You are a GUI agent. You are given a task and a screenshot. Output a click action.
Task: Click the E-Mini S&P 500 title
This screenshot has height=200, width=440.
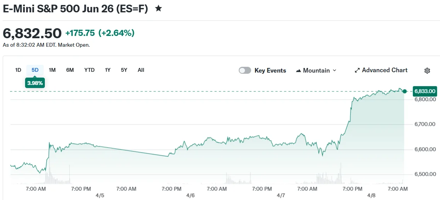pyautogui.click(x=75, y=9)
